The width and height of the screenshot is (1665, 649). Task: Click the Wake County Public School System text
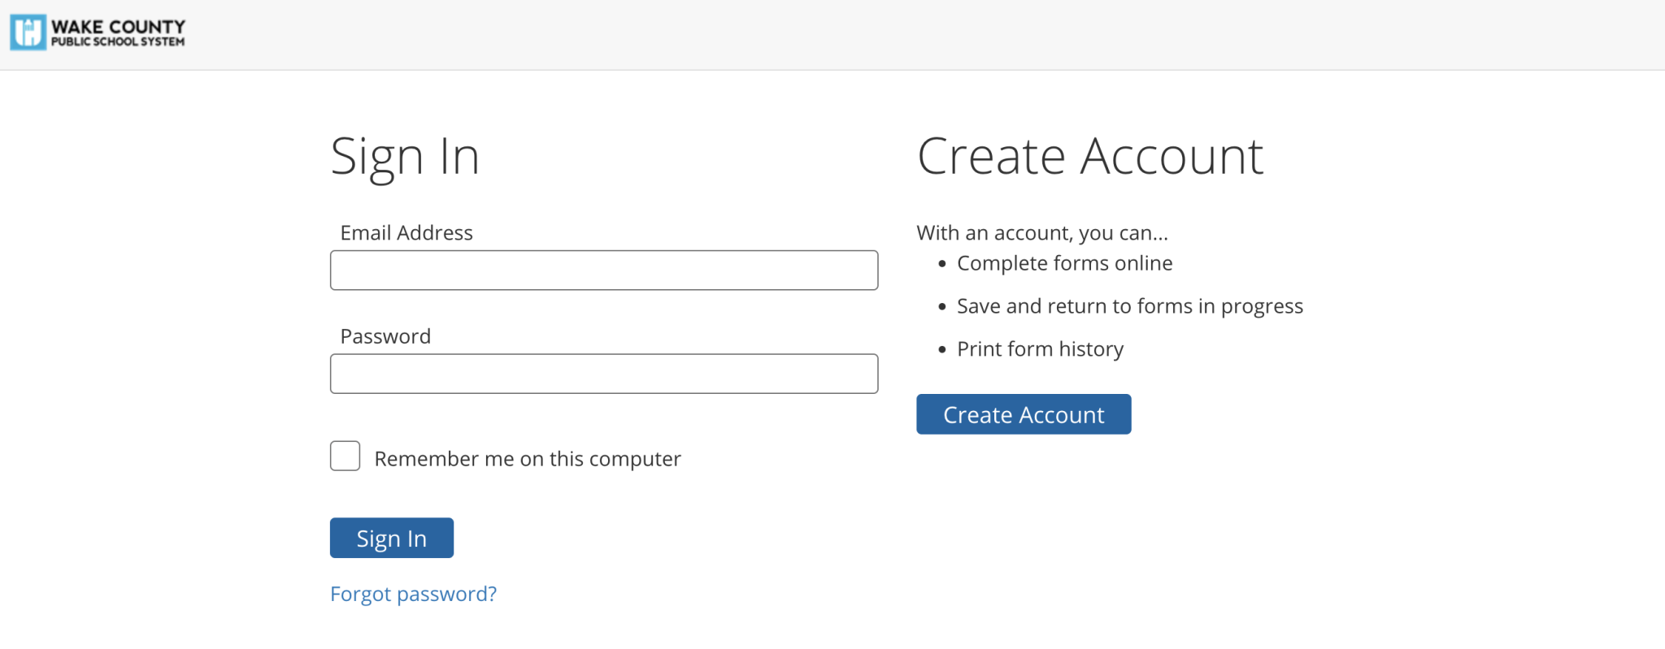(x=118, y=33)
